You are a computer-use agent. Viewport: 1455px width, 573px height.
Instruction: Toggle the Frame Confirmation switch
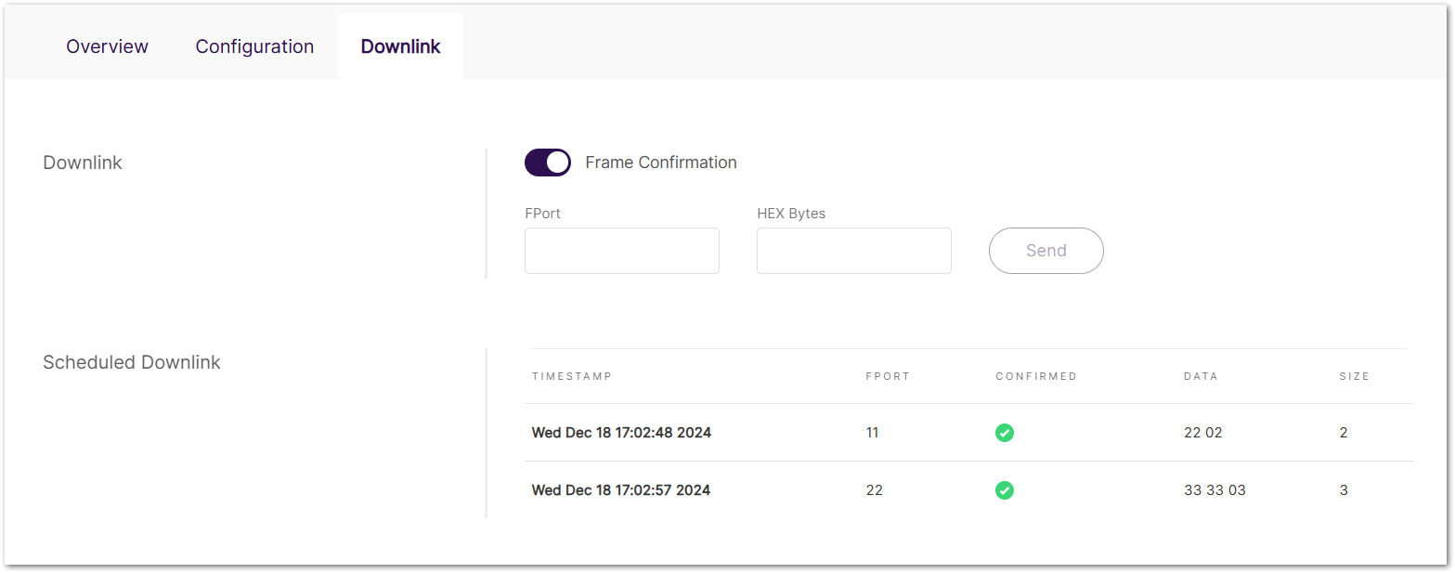[548, 163]
